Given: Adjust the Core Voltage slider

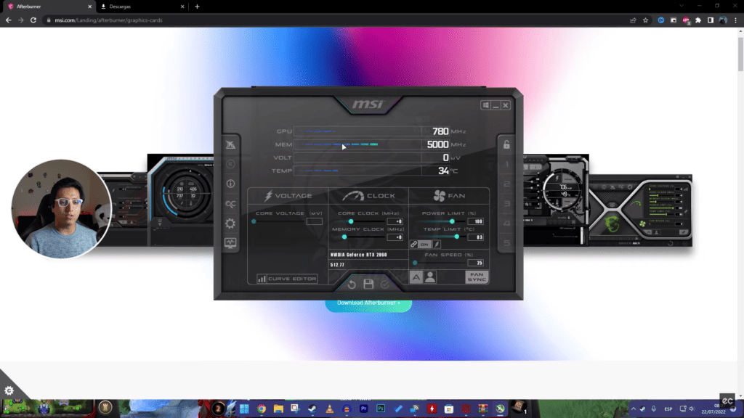Looking at the screenshot, I should click(x=279, y=221).
